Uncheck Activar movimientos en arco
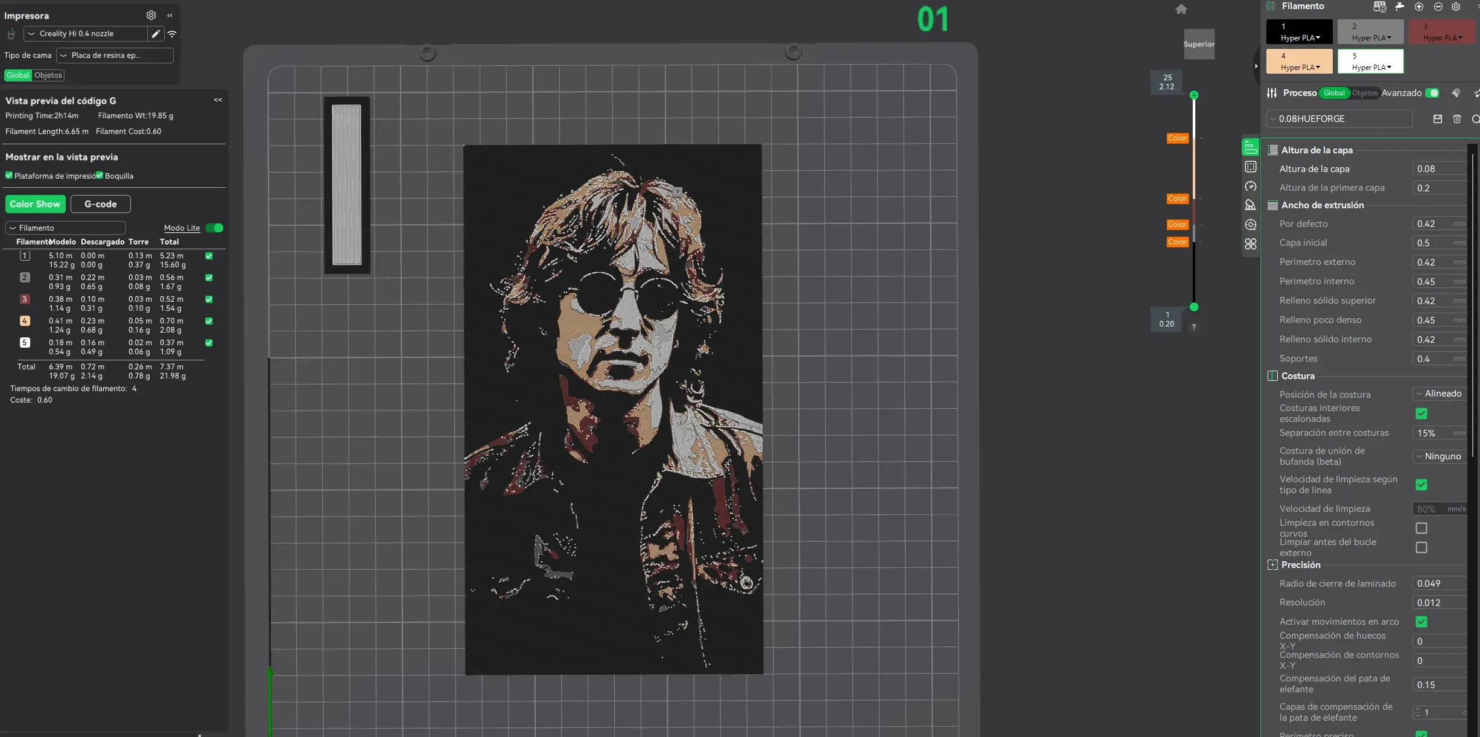This screenshot has width=1480, height=737. point(1421,622)
